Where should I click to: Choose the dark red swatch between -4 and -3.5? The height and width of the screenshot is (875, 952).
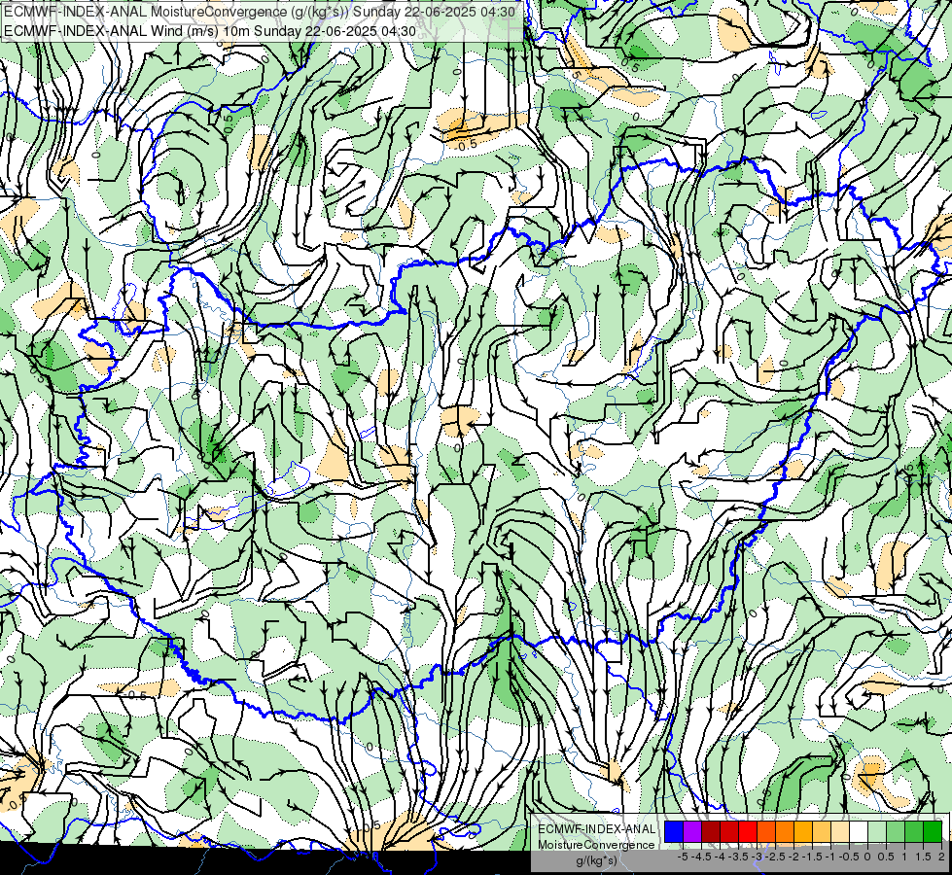(729, 832)
